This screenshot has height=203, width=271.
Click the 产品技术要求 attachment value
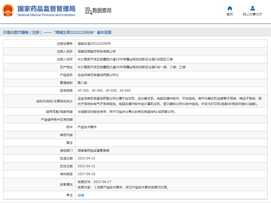click(87, 127)
